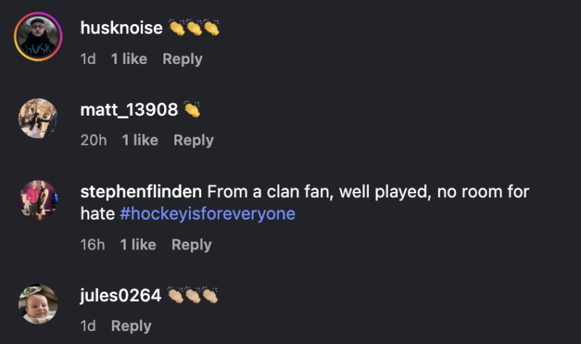581x344 pixels.
Task: Reply to stephenflinden's comment
Action: pos(191,245)
